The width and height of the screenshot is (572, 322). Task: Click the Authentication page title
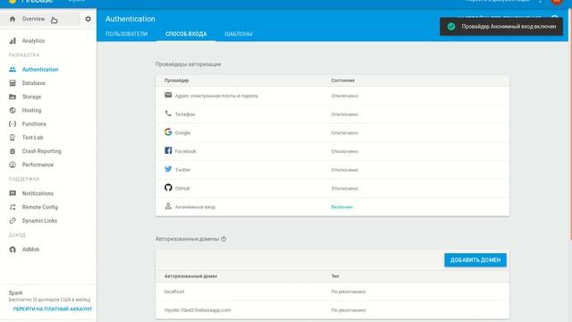pos(130,19)
